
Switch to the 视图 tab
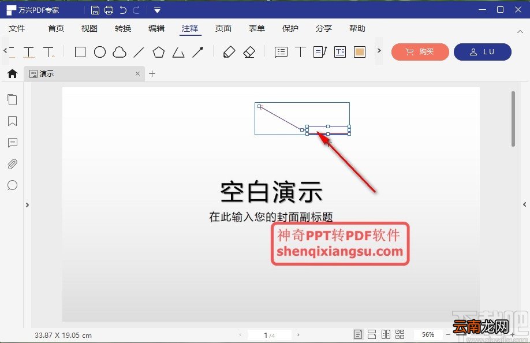click(x=89, y=28)
